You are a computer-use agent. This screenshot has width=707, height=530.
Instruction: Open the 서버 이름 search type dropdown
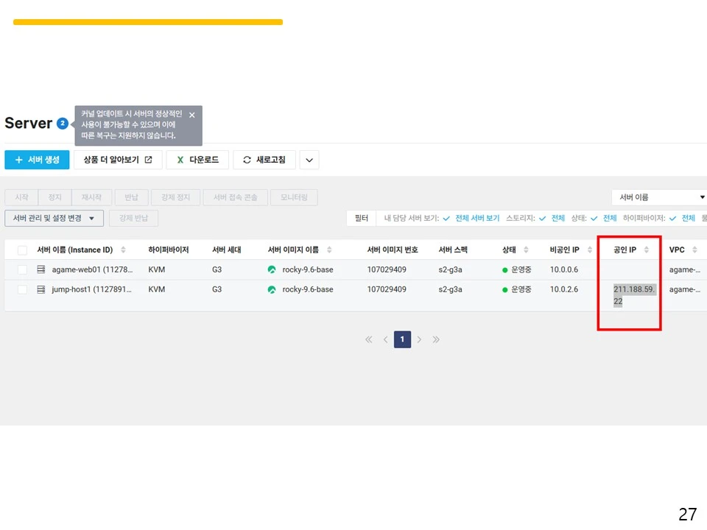click(x=659, y=197)
